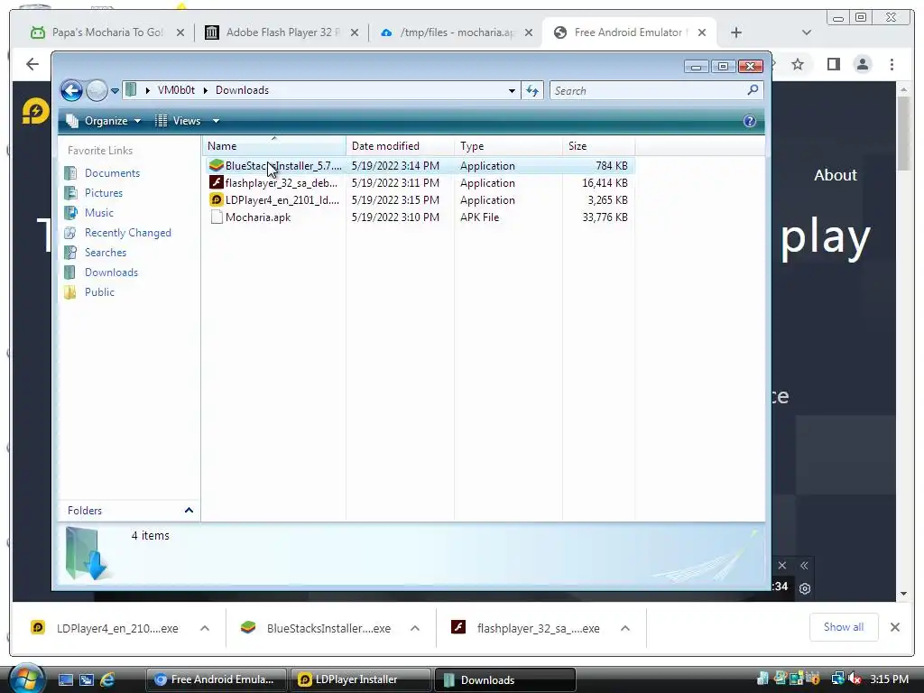Select the flashplayer_32_sa_deb file icon
Image resolution: width=924 pixels, height=693 pixels.
[x=217, y=182]
